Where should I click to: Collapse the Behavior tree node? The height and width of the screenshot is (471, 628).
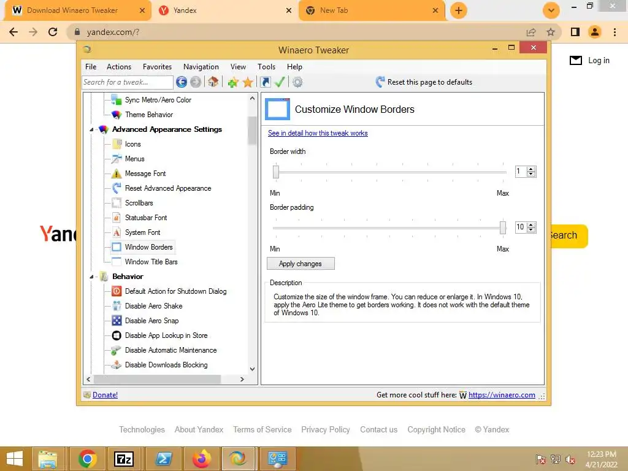(91, 277)
